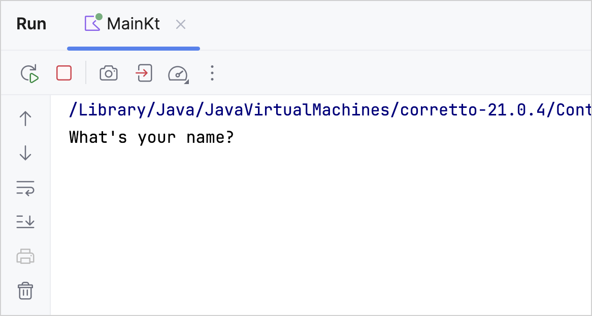
Task: Close the MainKt console tab
Action: coord(180,23)
